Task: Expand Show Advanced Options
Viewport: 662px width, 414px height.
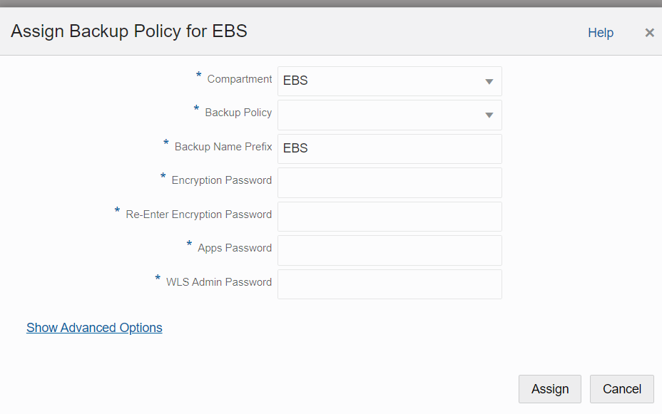Action: [94, 328]
